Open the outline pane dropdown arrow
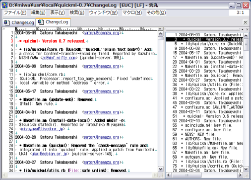The height and width of the screenshot is (180, 251). [243, 29]
